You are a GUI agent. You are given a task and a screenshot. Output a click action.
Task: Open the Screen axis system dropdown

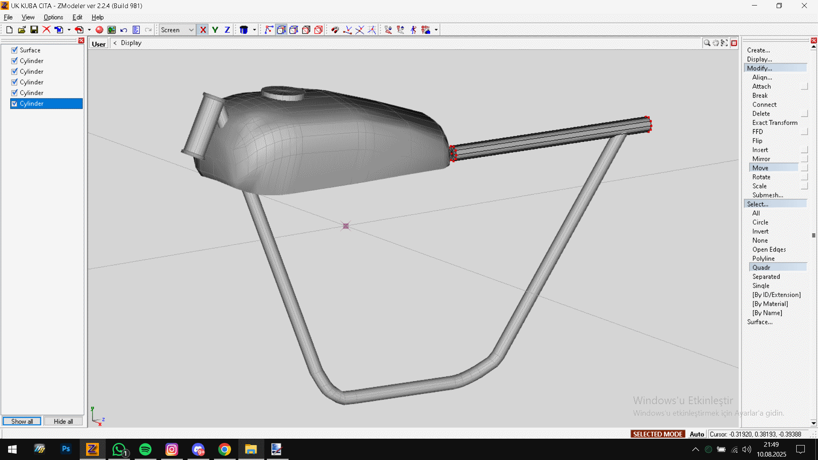tap(191, 30)
